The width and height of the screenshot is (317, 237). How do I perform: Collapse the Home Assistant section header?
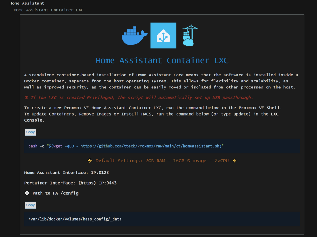tap(27, 3)
